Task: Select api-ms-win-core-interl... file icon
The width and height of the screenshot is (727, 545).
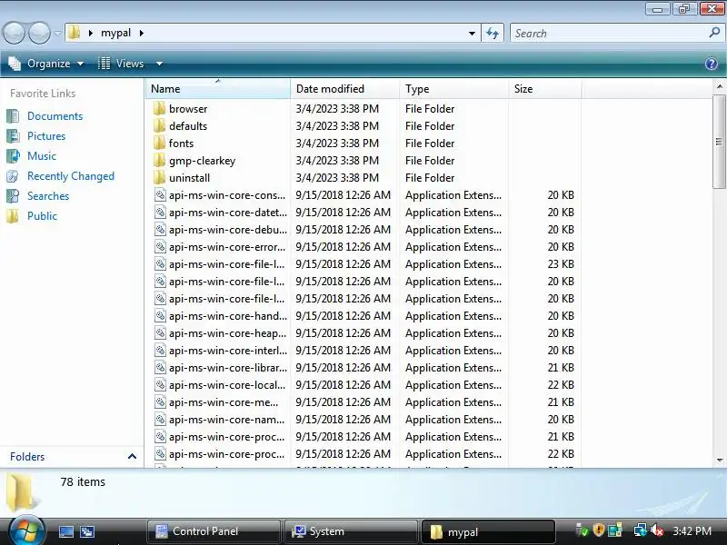Action: tap(160, 350)
